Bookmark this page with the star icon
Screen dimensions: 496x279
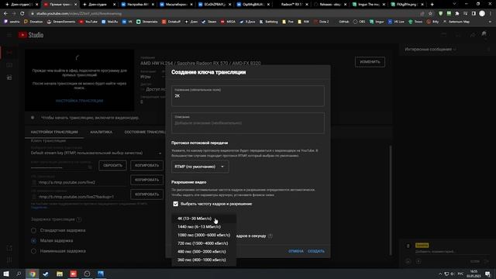click(430, 14)
